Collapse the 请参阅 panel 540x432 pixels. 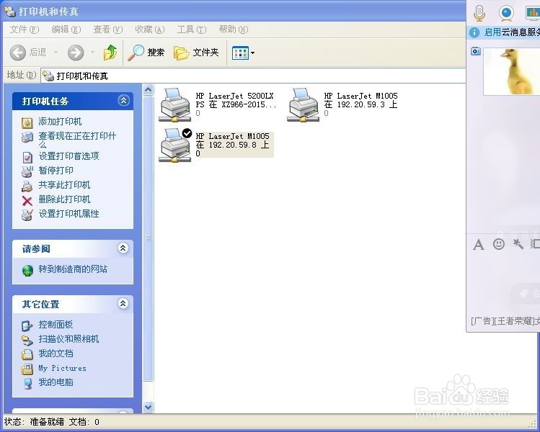(x=123, y=248)
